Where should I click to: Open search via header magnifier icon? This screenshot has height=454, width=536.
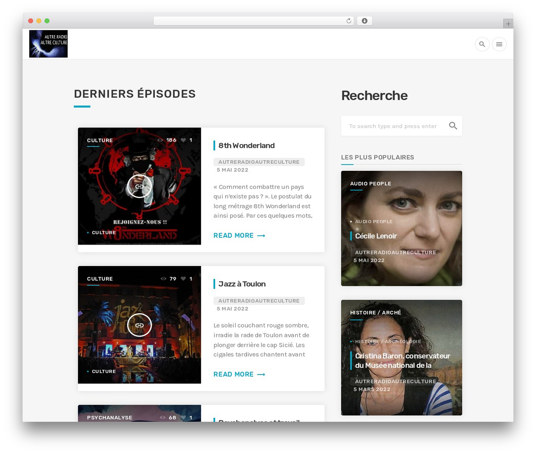tap(482, 44)
